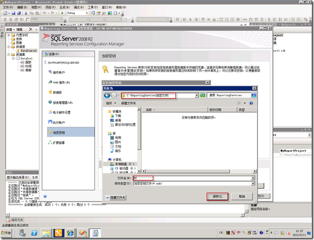The width and height of the screenshot is (314, 240).
Task: Open the address path dropdown arrow
Action: click(x=197, y=96)
